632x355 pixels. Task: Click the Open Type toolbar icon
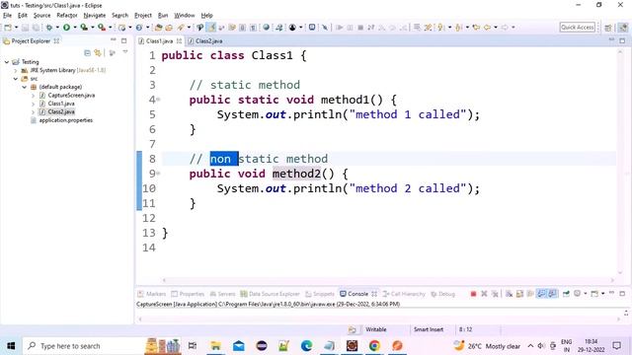click(x=158, y=28)
